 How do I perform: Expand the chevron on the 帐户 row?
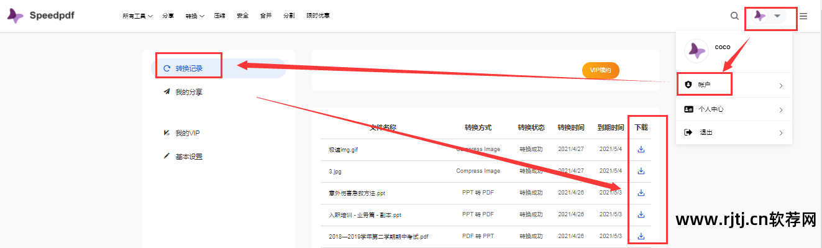(x=781, y=85)
